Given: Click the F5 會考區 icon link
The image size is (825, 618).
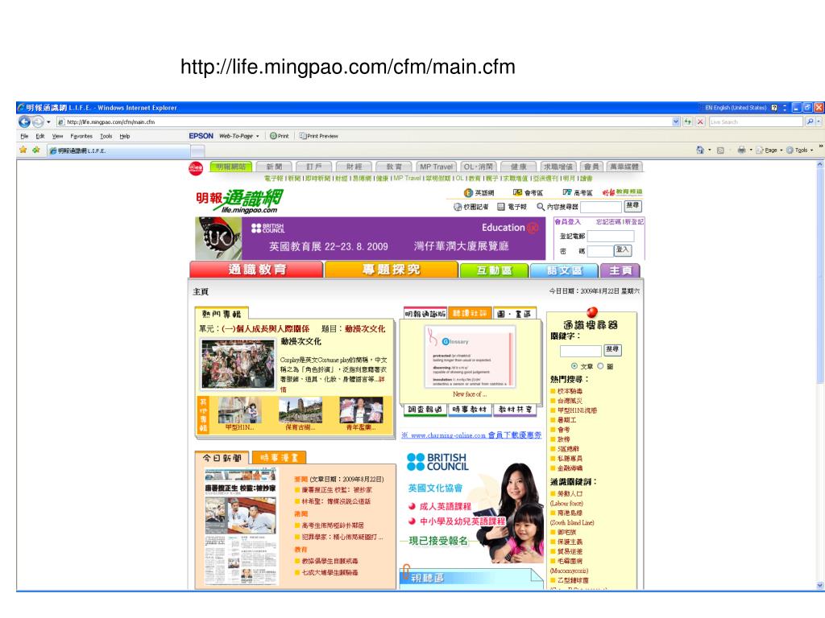Looking at the screenshot, I should (528, 193).
